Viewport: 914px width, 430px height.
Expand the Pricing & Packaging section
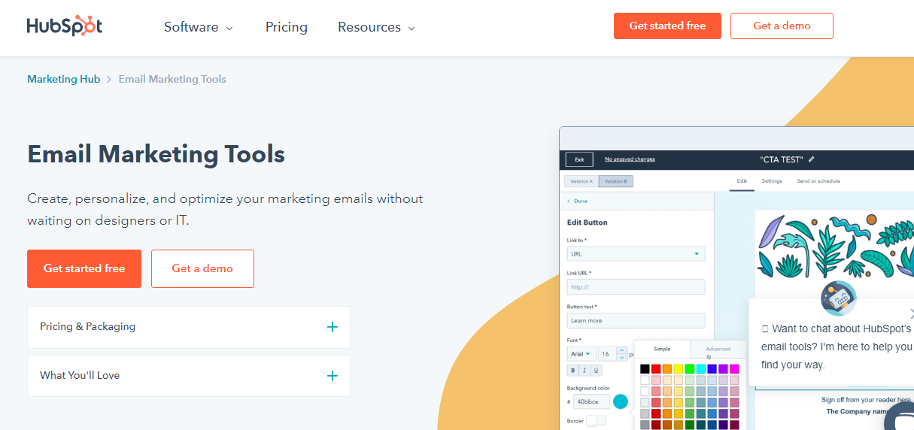pos(189,327)
